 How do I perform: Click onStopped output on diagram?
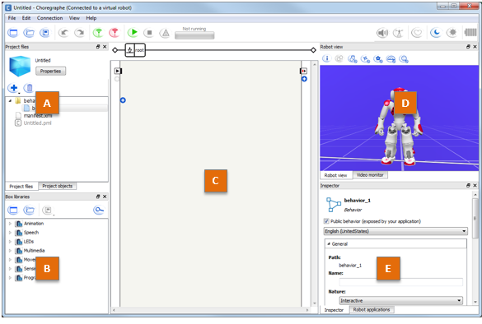304,71
